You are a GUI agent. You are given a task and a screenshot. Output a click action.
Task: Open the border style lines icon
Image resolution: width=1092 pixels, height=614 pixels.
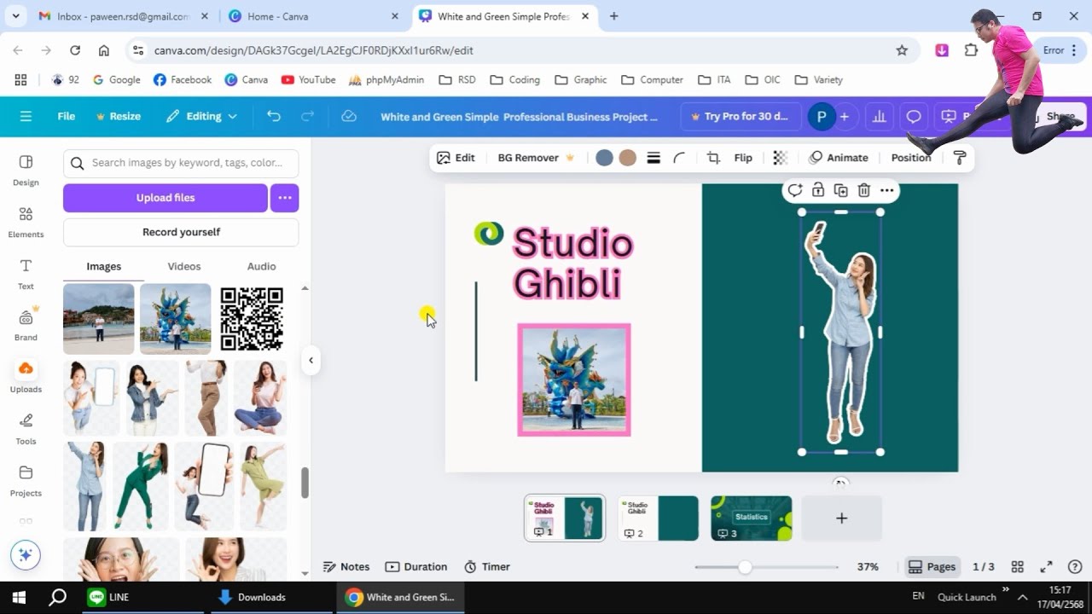[x=653, y=158]
